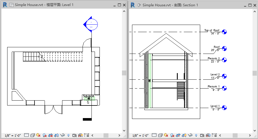Reveal hidden elements in Section 1 view

coord(196,135)
